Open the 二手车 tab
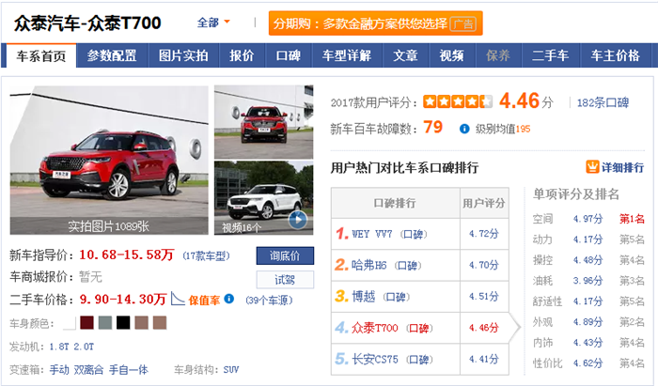The height and width of the screenshot is (386, 658). [551, 55]
